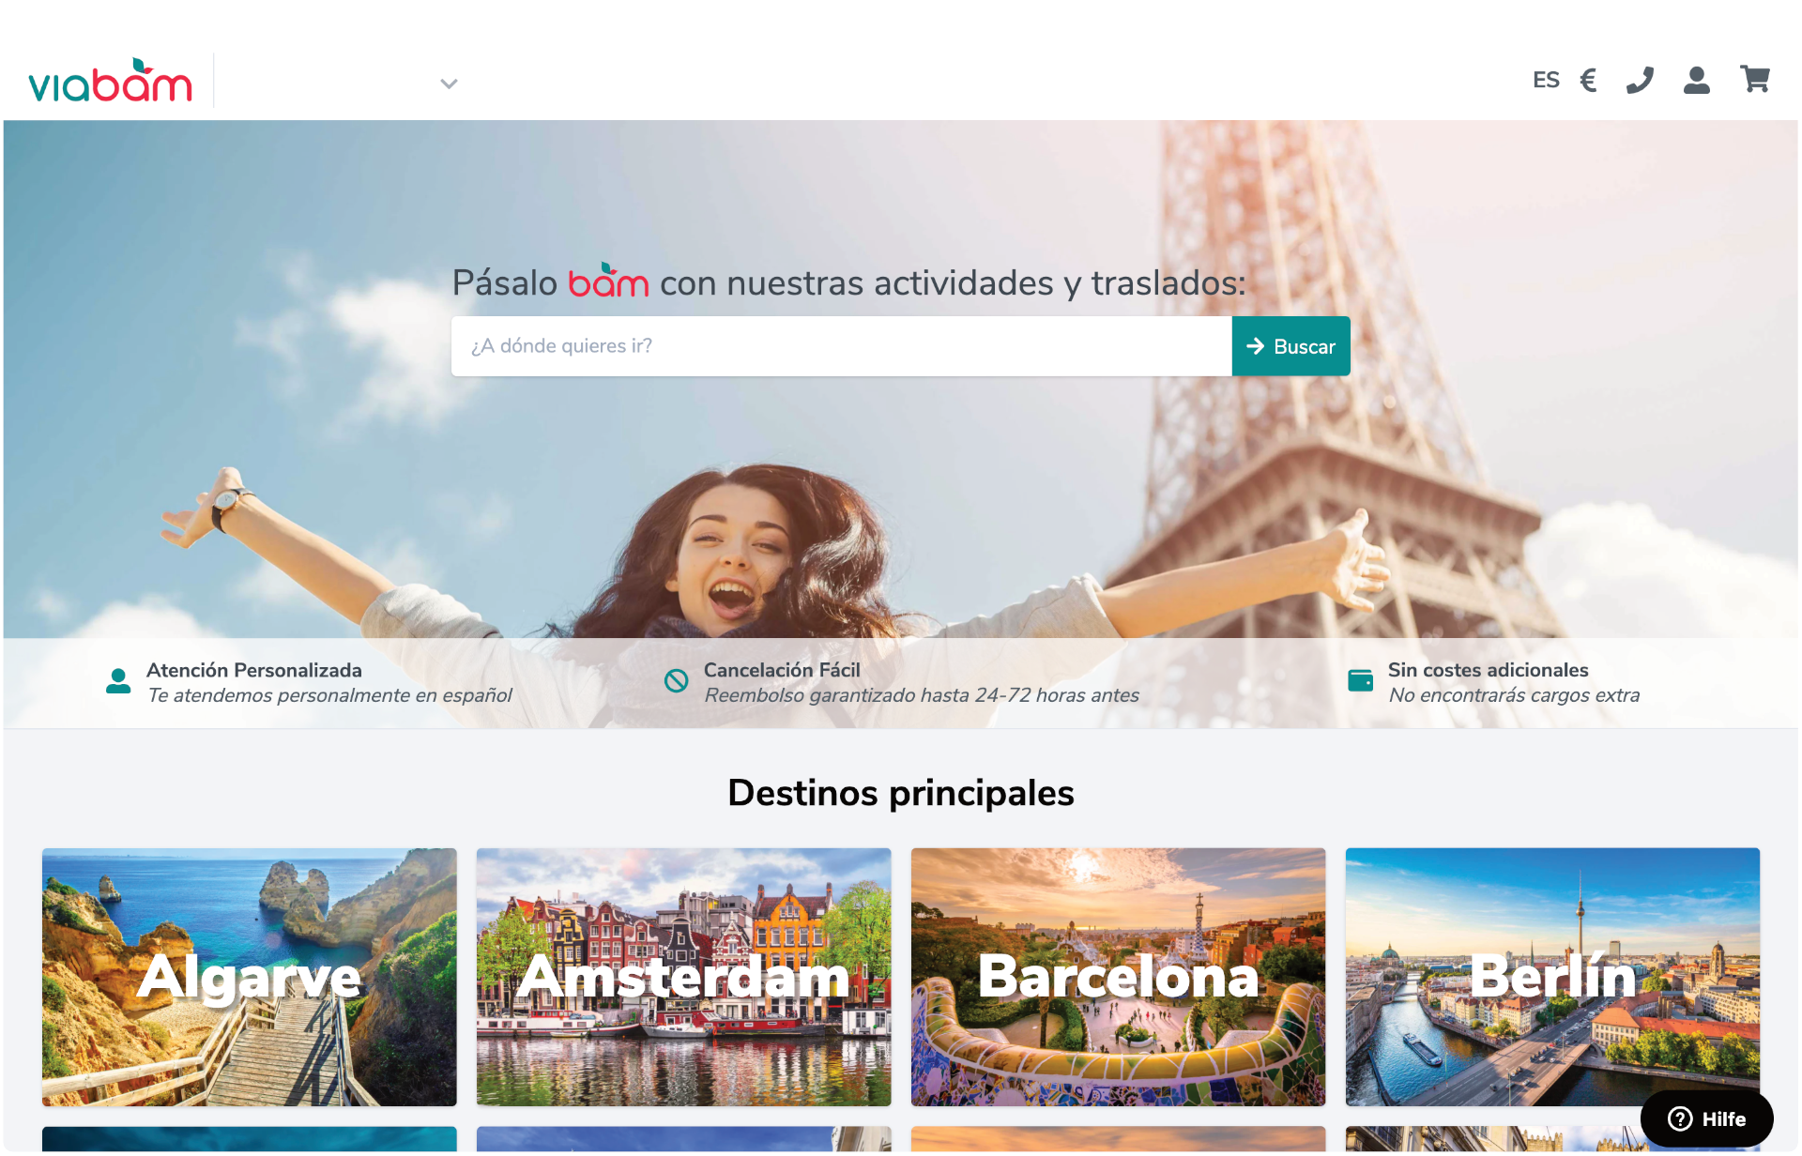
Task: Click the Atención Personalizada text
Action: coord(254,670)
